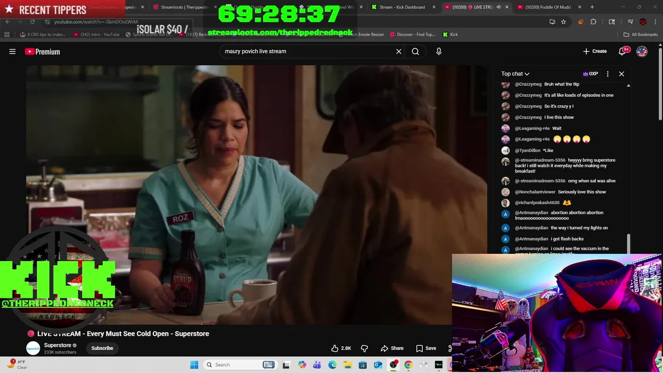The image size is (663, 373).
Task: Select 'i got flash backs' chat message
Action: 567,239
